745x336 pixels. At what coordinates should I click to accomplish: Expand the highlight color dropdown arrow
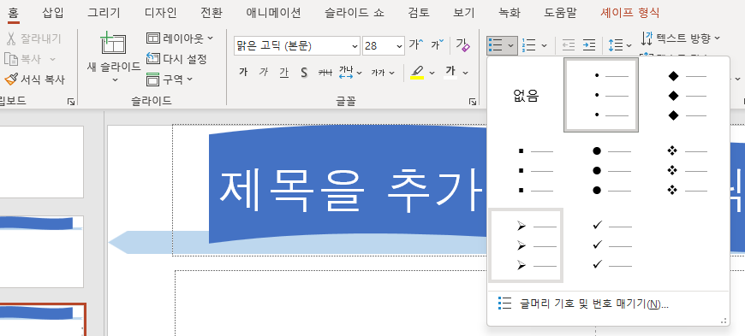point(432,73)
